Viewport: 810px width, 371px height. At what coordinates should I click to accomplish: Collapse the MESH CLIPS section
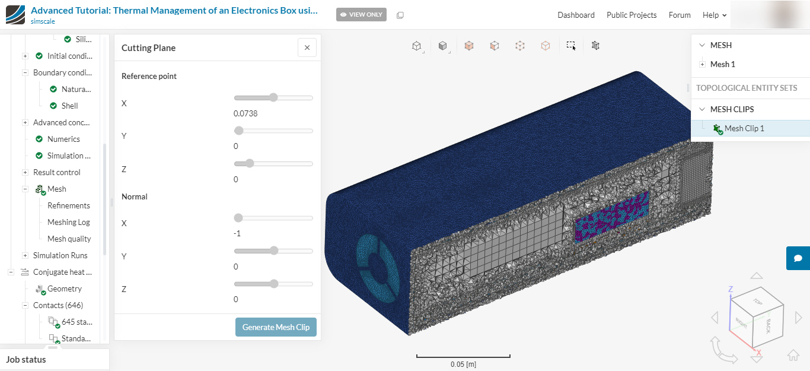pyautogui.click(x=702, y=109)
